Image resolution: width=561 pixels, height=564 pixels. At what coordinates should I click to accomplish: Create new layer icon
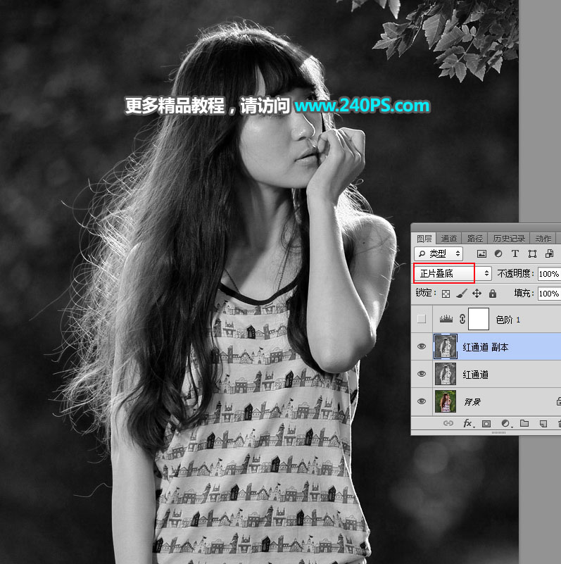pos(543,423)
